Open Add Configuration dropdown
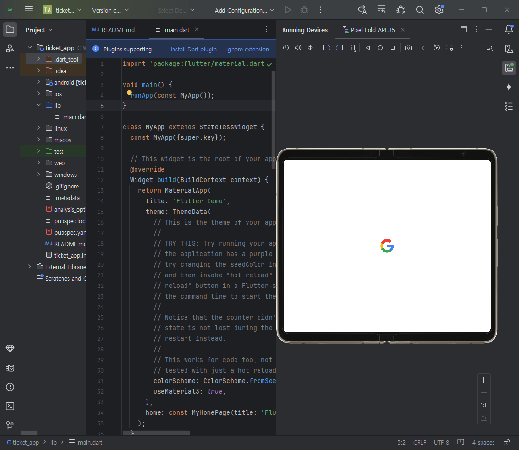 [x=244, y=10]
